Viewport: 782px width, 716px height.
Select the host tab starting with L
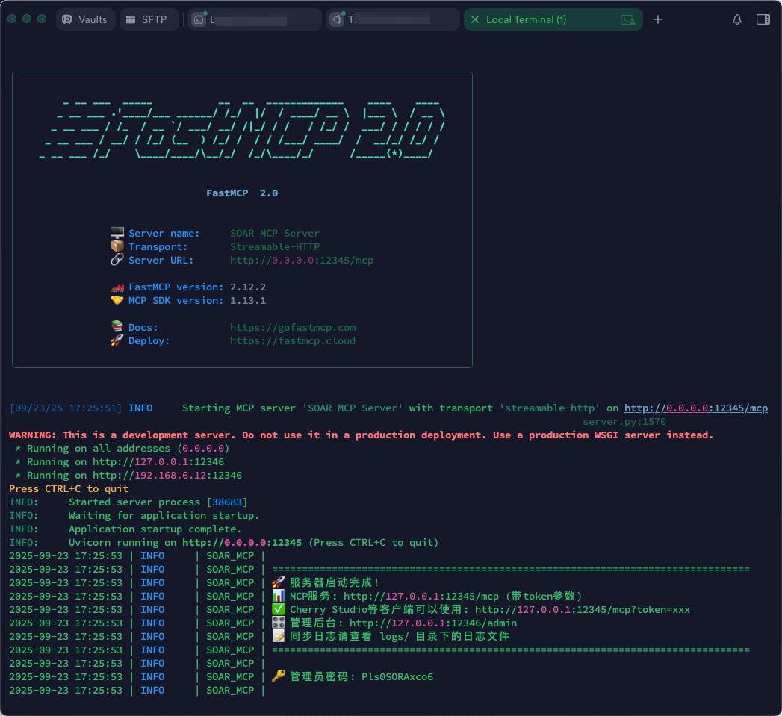click(x=254, y=19)
